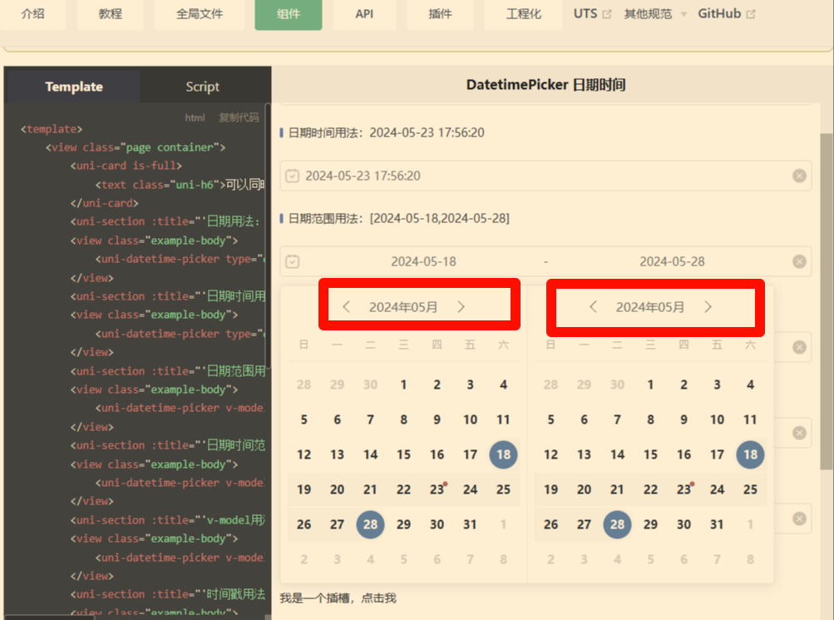Click the 2024年05月 title in left calendar
Image resolution: width=834 pixels, height=620 pixels.
403,307
